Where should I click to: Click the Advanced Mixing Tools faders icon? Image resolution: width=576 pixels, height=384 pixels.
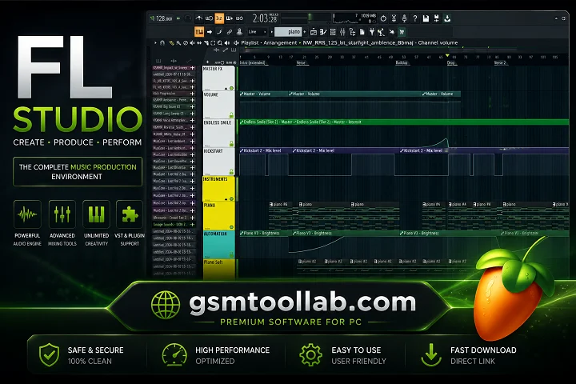(x=62, y=214)
